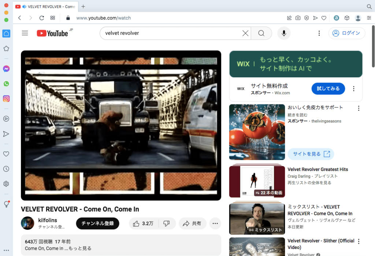Click the ログイン sign-in button
Screen dimensions: 375x256
point(346,33)
